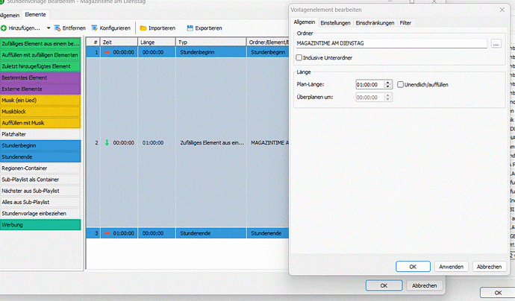Click red arrow icon in row 3
This screenshot has width=515, height=301.
coord(107,233)
